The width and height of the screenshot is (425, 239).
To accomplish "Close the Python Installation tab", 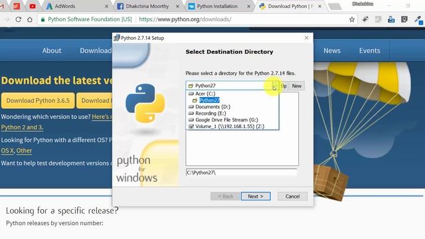I will tap(248, 6).
